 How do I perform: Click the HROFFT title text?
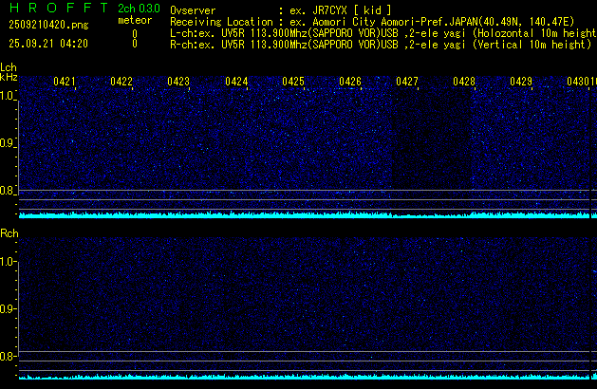[57, 9]
